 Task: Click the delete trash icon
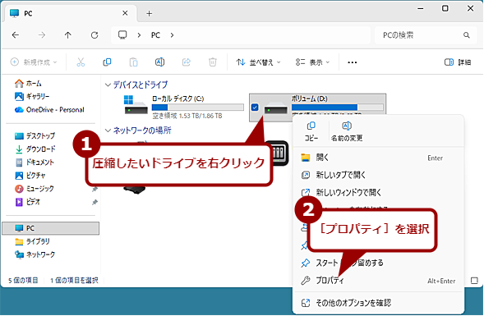click(x=213, y=62)
